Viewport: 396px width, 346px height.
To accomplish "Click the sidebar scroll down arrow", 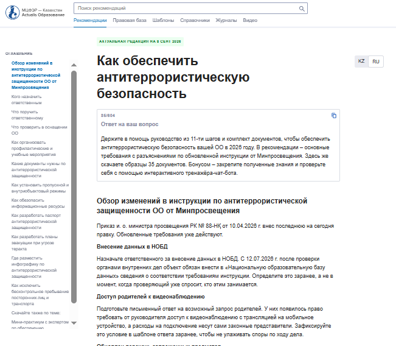I will pyautogui.click(x=74, y=323).
